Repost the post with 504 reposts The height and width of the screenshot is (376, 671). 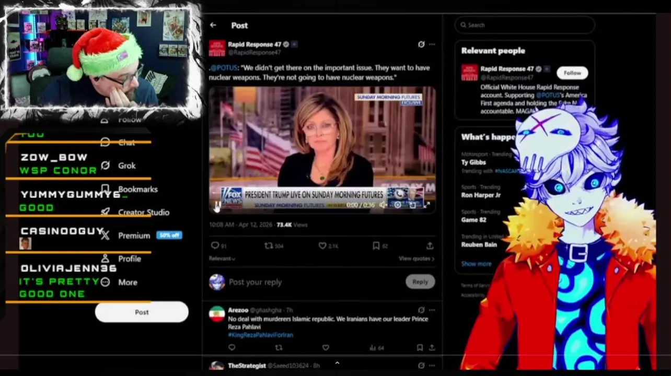tap(273, 245)
